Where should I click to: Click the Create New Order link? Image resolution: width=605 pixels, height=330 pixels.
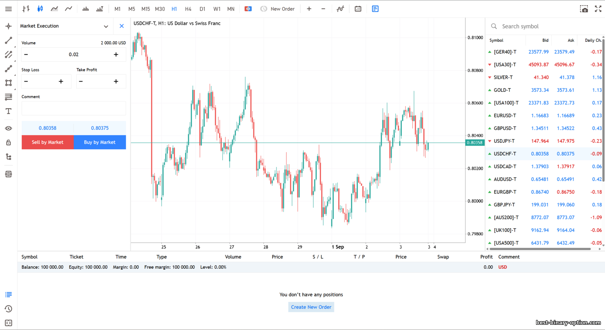311,307
